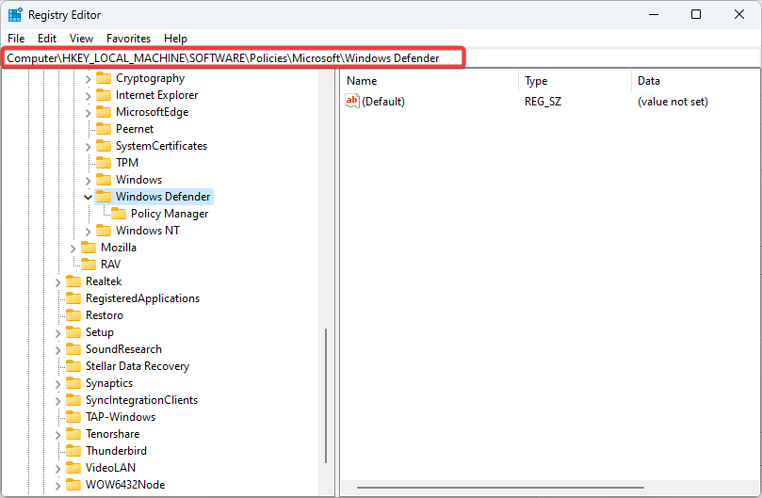Screen dimensions: 762x498
Task: Select the TPM key label
Action: [x=127, y=162]
